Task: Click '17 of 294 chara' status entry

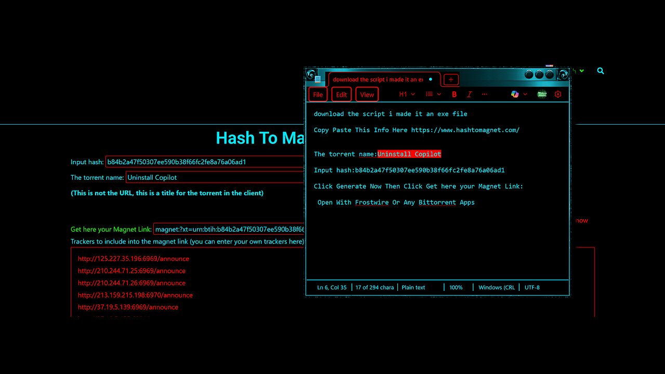Action: 375,287
